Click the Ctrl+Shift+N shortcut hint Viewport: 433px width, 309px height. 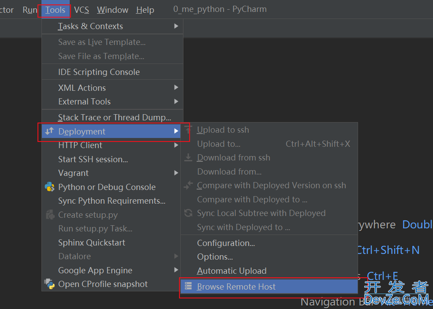click(388, 250)
